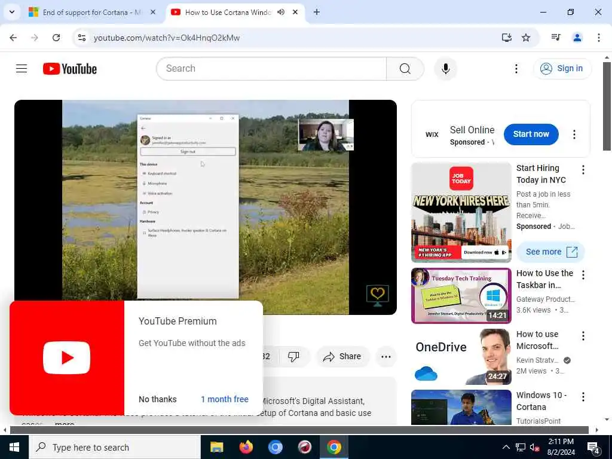Open How to Use the Taskbar title
Screen dimensions: 612x459
544,279
